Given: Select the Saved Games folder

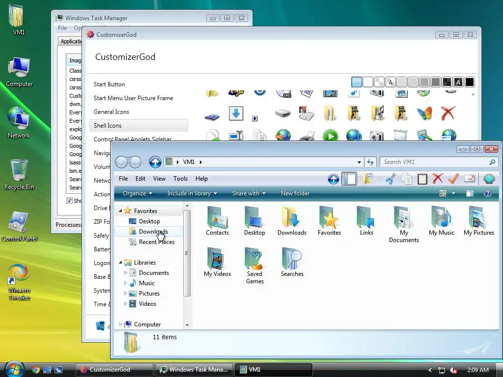Looking at the screenshot, I should click(x=255, y=266).
